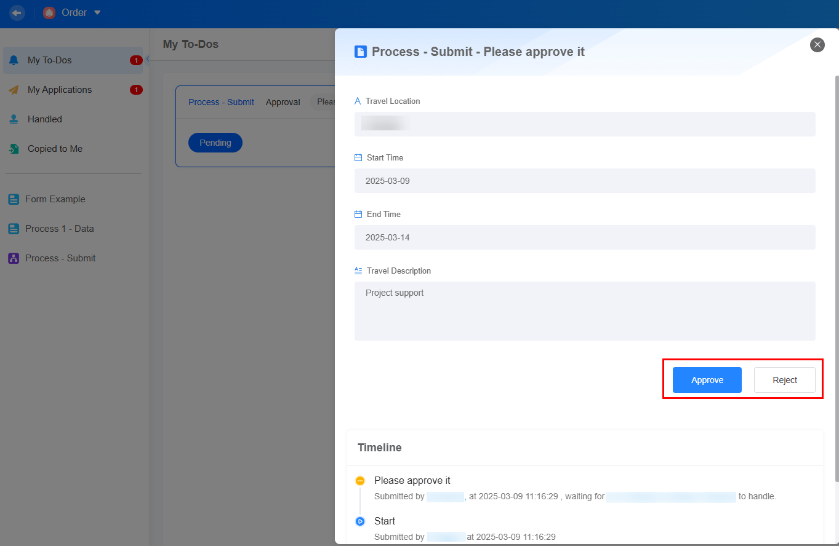
Task: Close the approval detail panel
Action: pyautogui.click(x=817, y=44)
